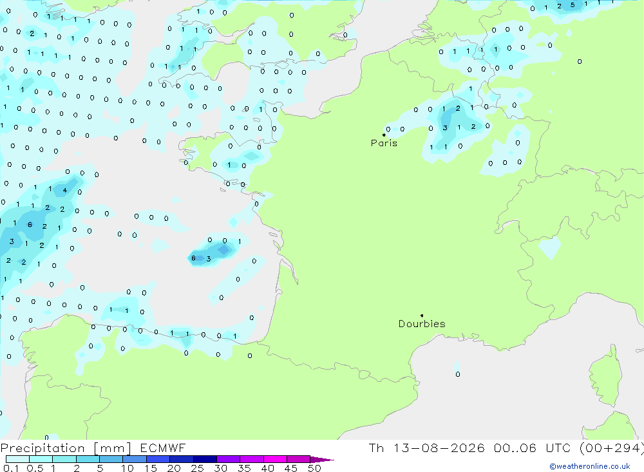Click the legend swatch between 5 and 10
644x472 pixels.
(111, 459)
